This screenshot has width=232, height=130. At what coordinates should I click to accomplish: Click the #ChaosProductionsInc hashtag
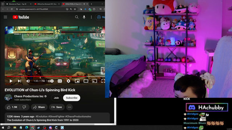[x=78, y=116]
